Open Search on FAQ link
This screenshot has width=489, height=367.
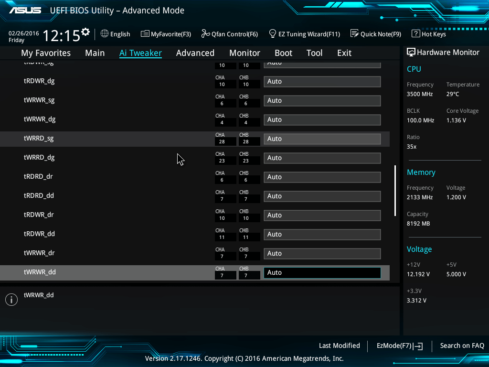pos(462,345)
